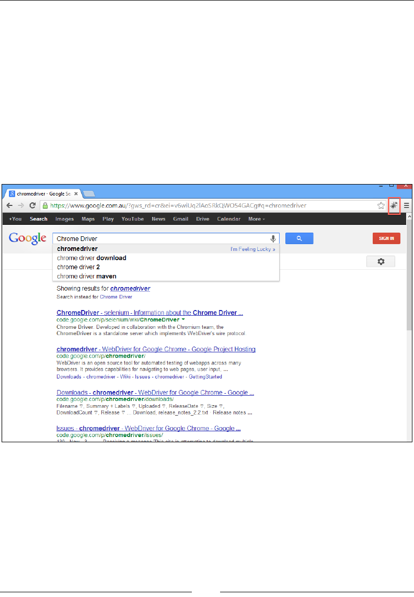Expand green arrow next to ChromeDriver URL
414x597 pixels.
(183, 319)
